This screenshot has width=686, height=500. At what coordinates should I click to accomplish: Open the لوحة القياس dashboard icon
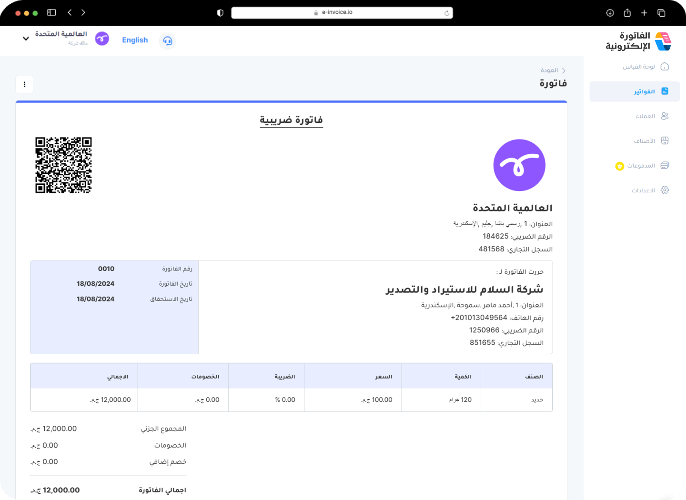click(666, 67)
